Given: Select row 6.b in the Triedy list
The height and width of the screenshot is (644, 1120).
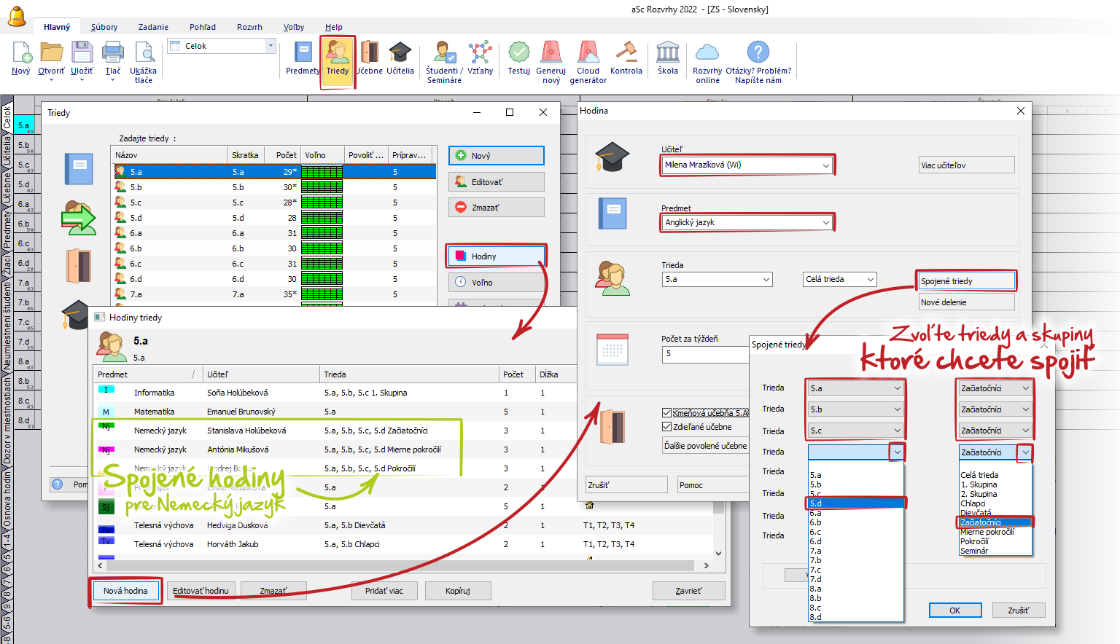Looking at the screenshot, I should click(x=274, y=248).
